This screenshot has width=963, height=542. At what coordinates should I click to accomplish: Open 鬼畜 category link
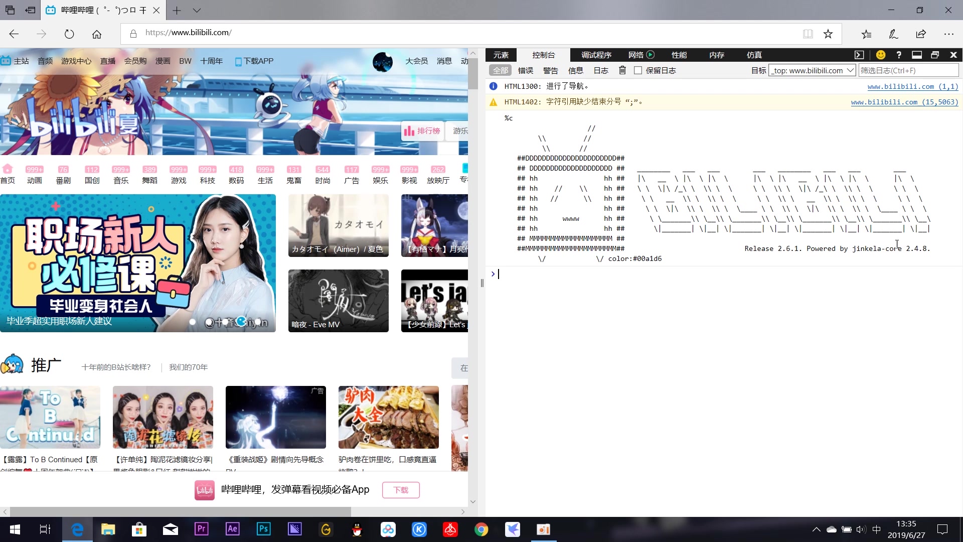[294, 175]
